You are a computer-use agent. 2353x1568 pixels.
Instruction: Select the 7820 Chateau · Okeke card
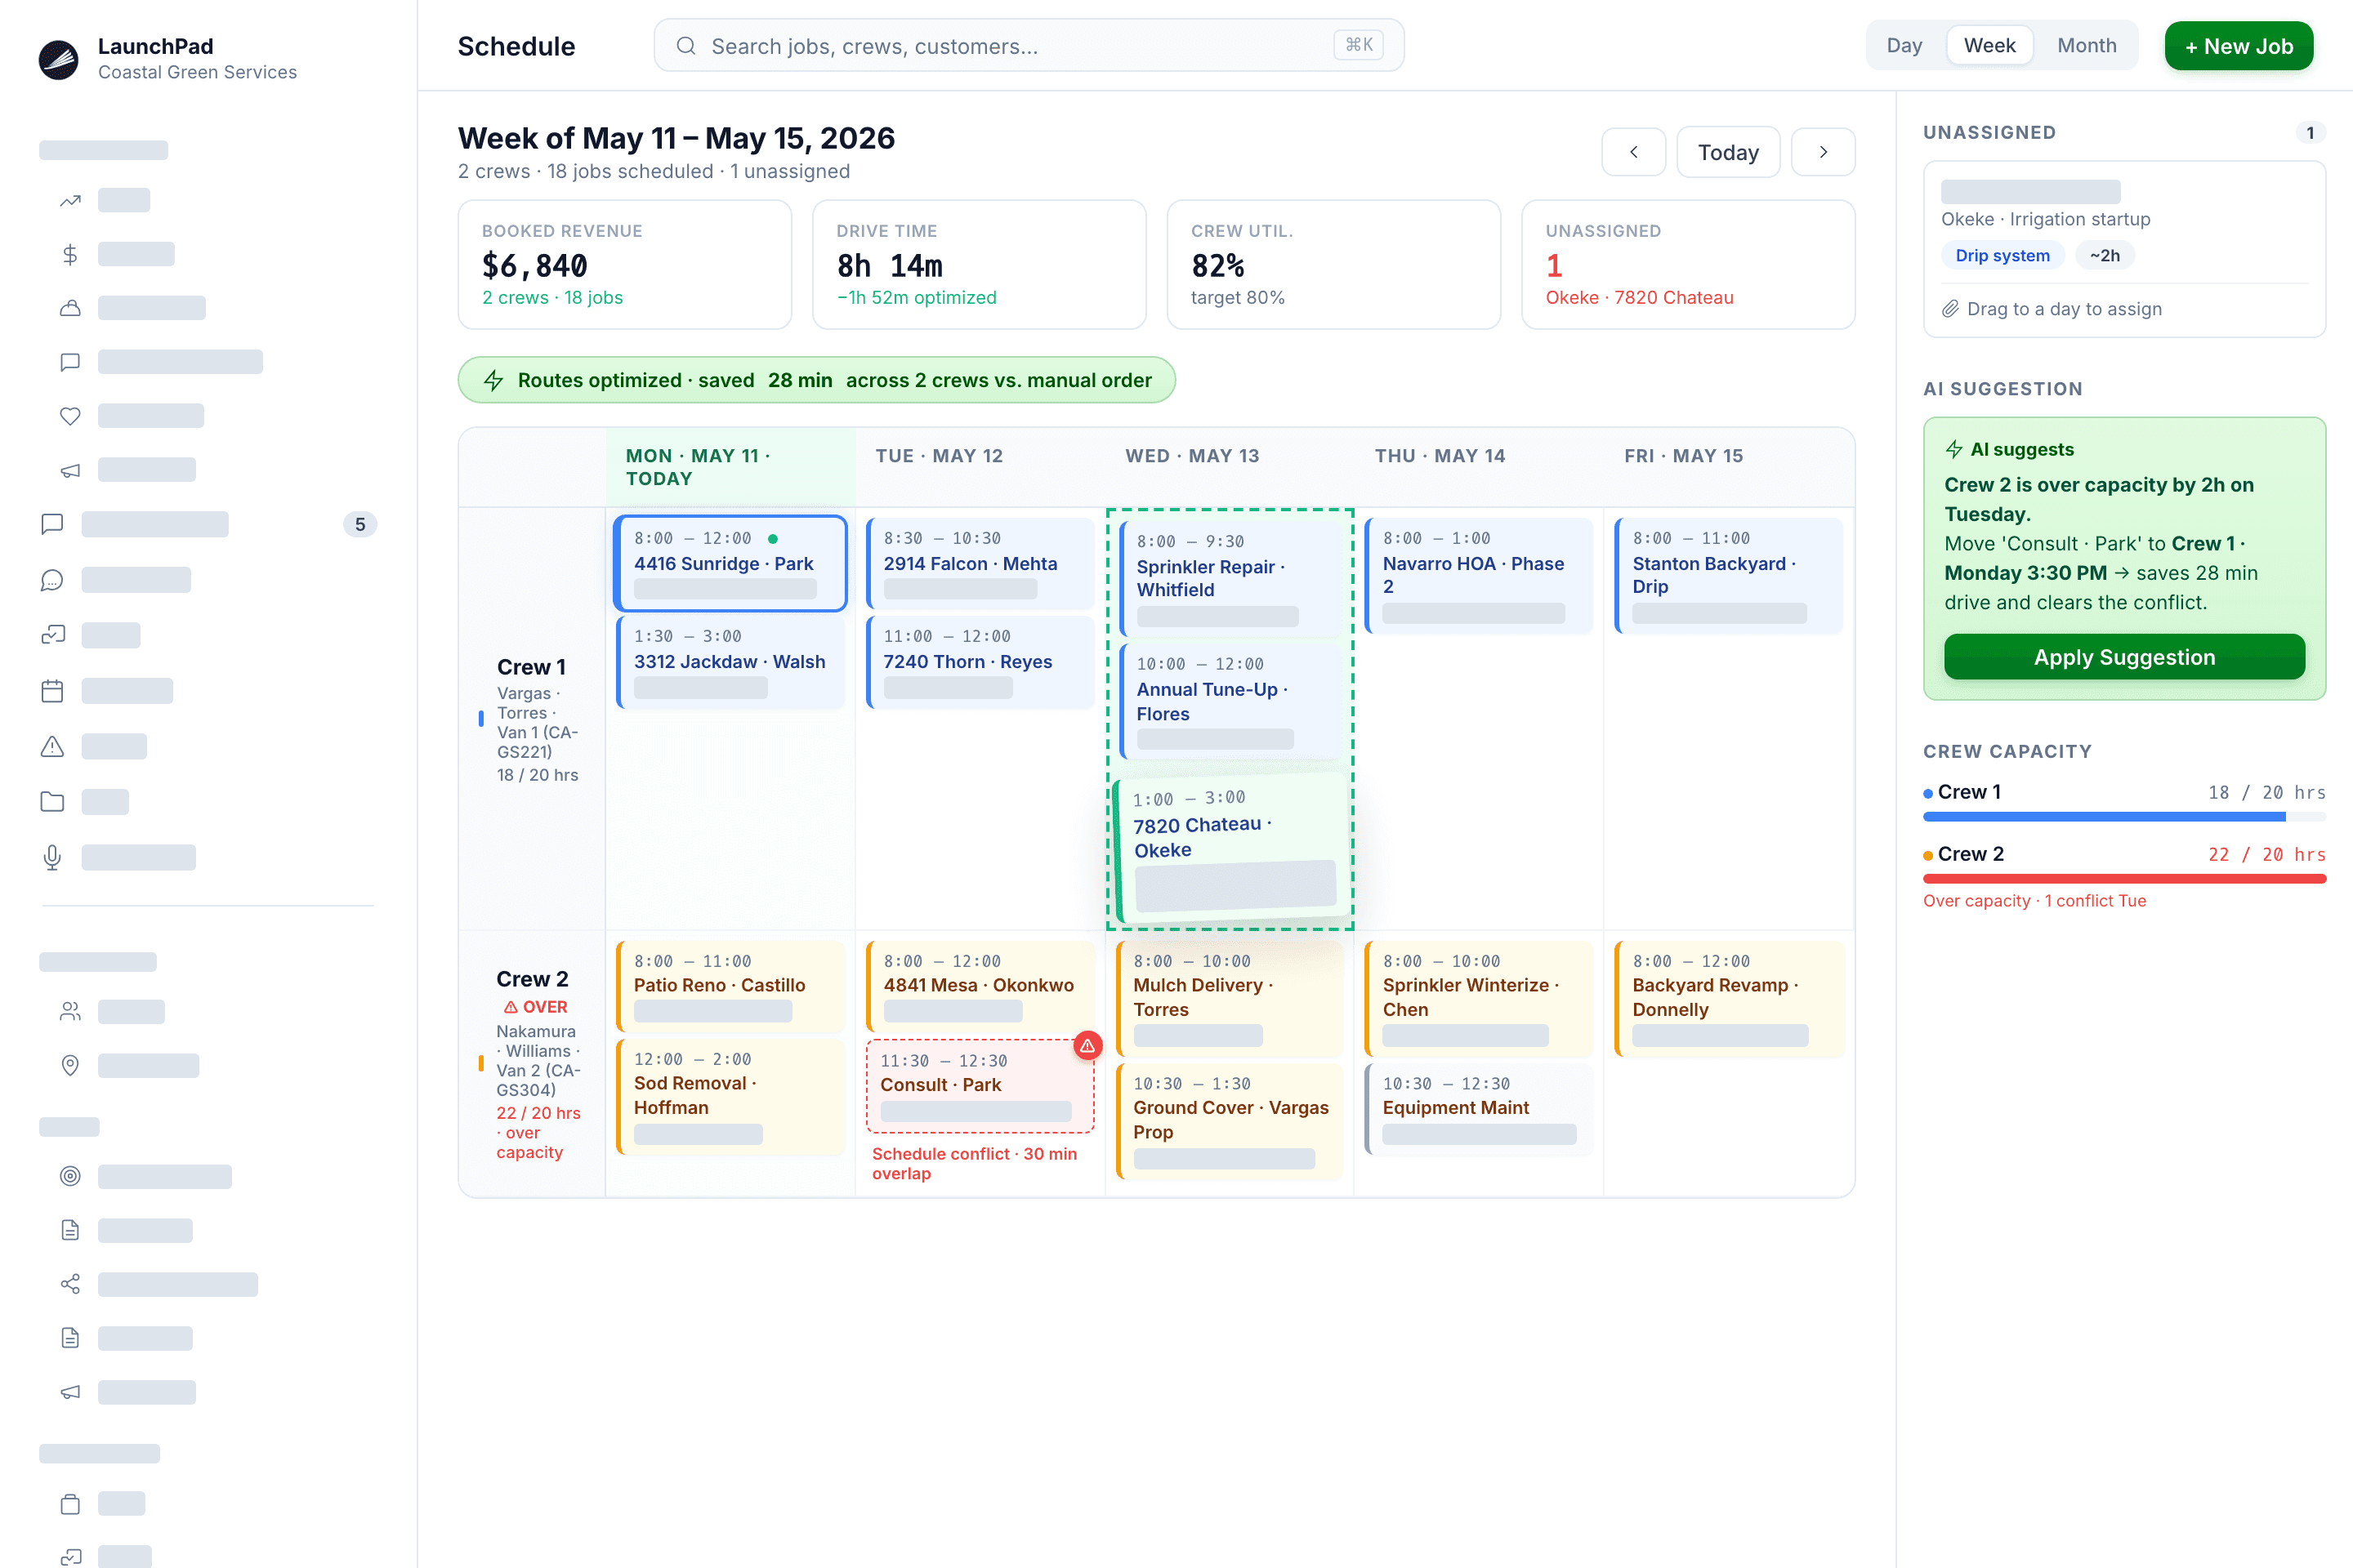pyautogui.click(x=1233, y=848)
